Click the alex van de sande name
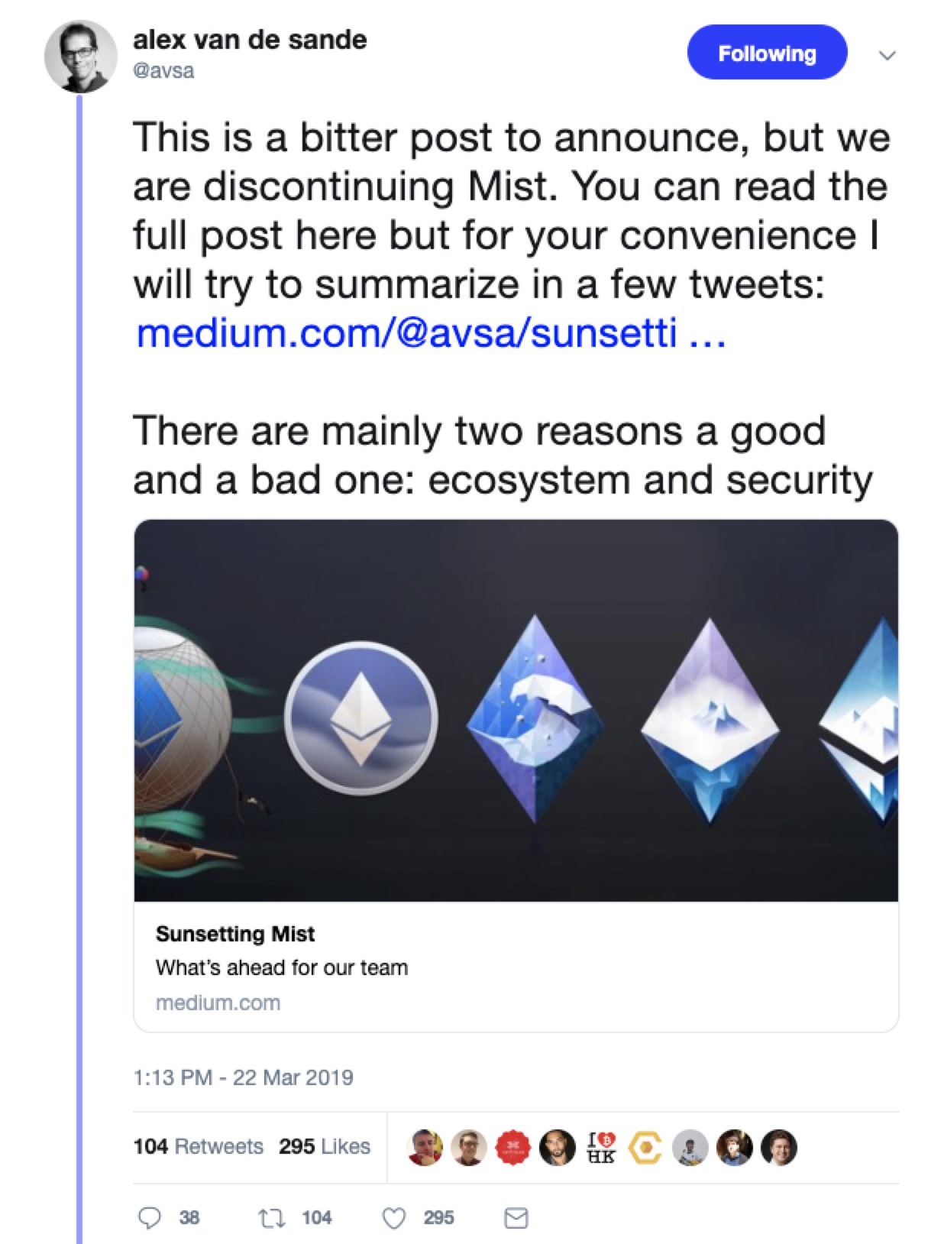 click(250, 40)
